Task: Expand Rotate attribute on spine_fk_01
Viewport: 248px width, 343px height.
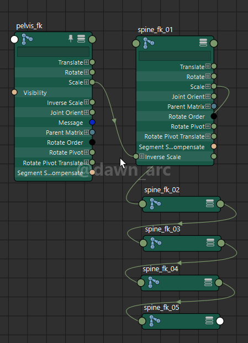Action: coord(208,76)
